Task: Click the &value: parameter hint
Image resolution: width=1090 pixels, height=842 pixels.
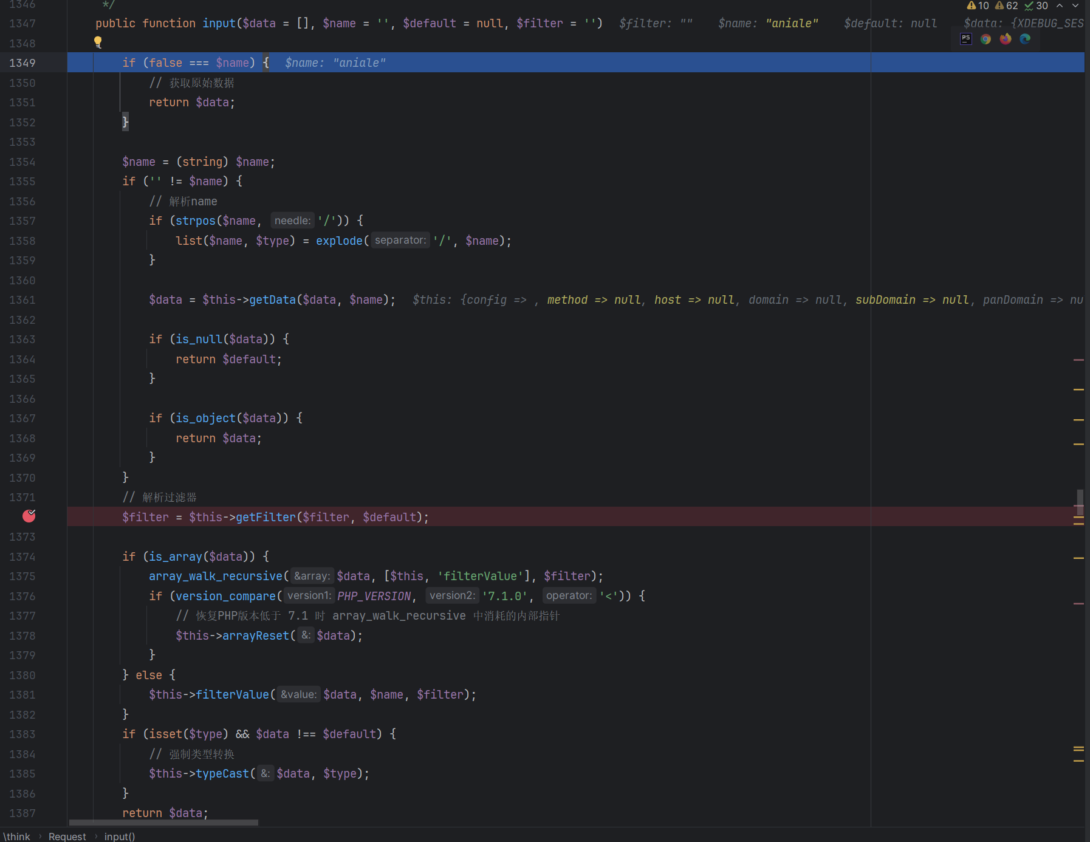Action: tap(298, 694)
